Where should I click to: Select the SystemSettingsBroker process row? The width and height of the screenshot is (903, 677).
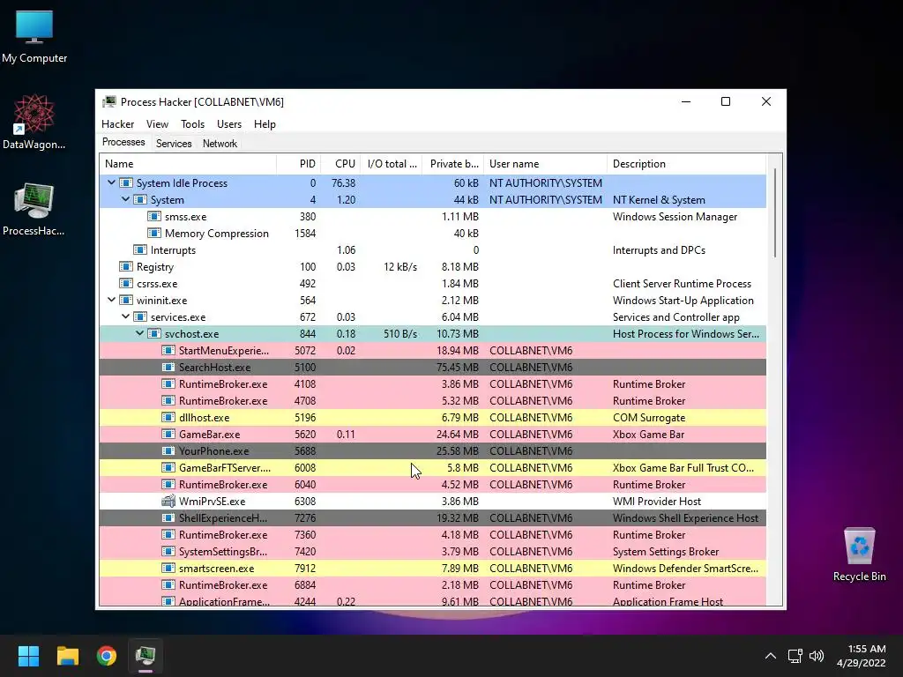432,552
